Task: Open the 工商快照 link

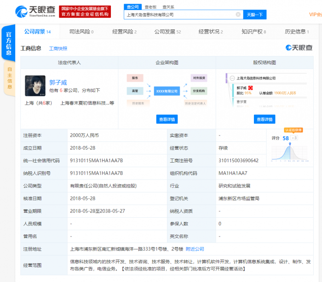Action: click(x=58, y=48)
